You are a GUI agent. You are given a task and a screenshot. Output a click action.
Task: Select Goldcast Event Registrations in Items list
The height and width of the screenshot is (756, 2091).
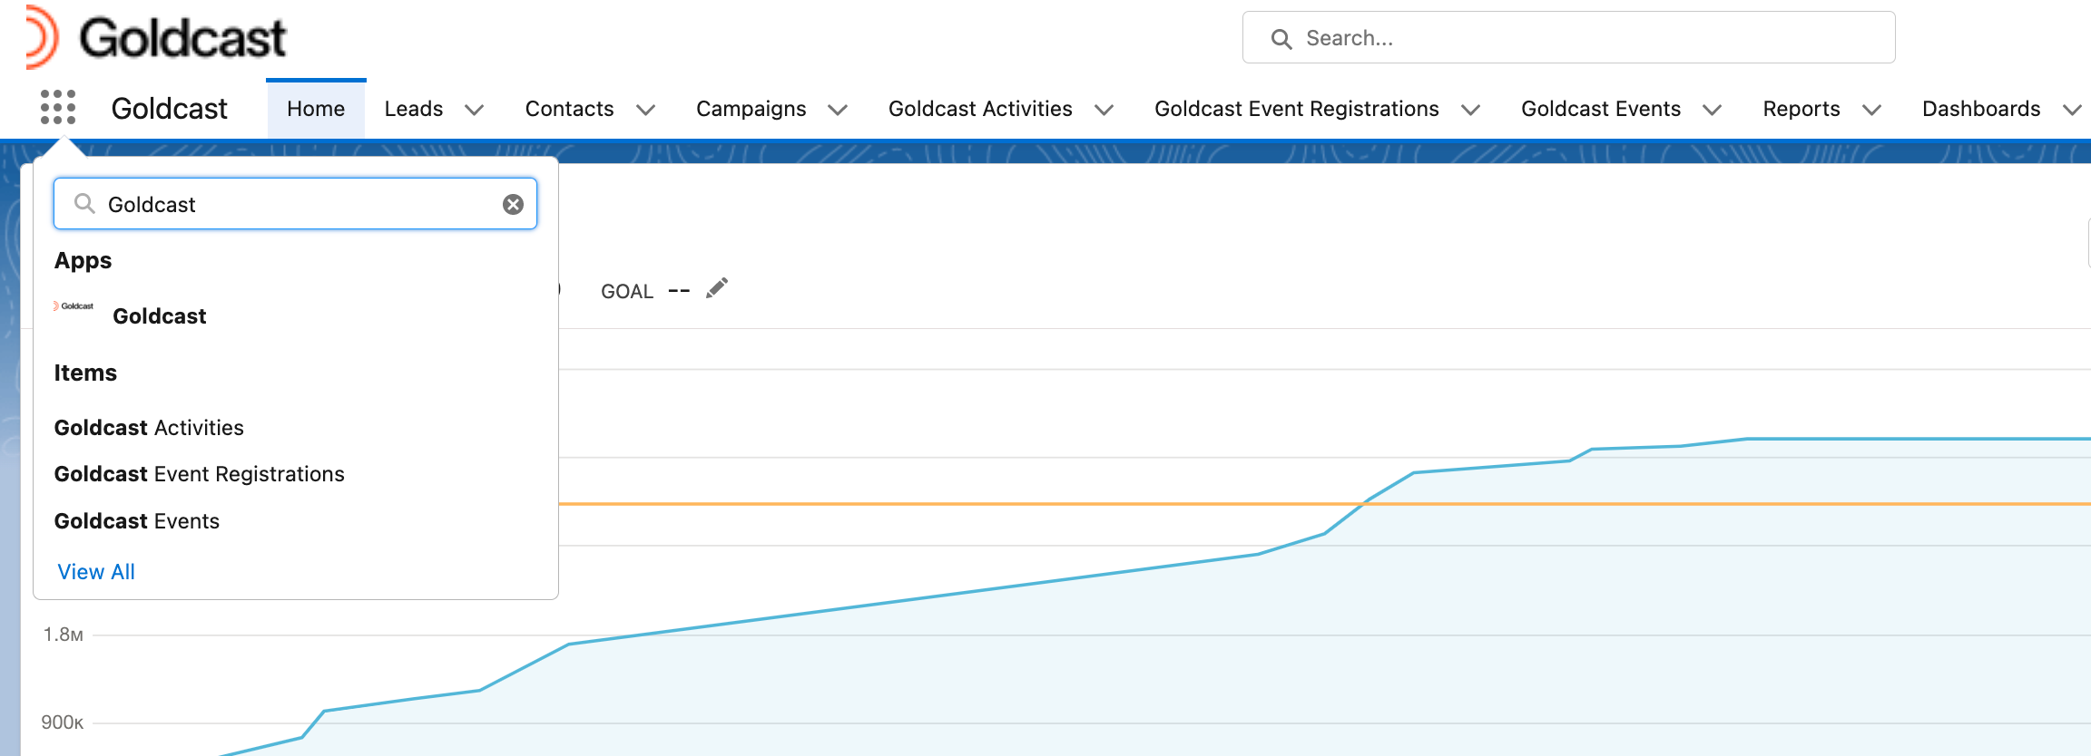(x=199, y=474)
